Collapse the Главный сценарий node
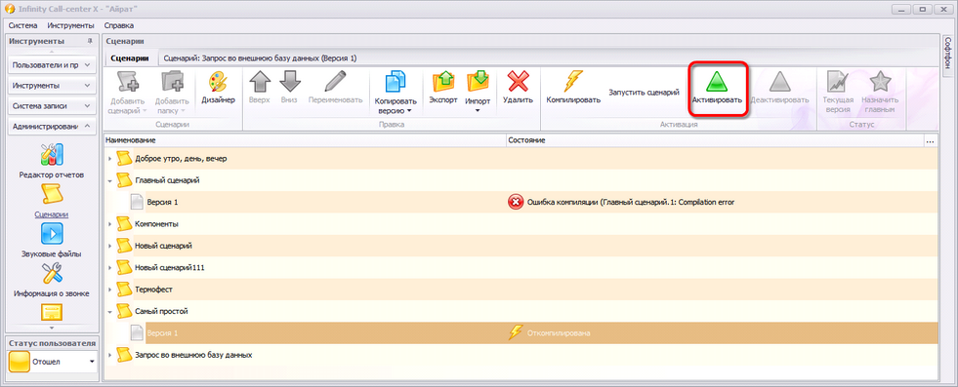 tap(110, 180)
